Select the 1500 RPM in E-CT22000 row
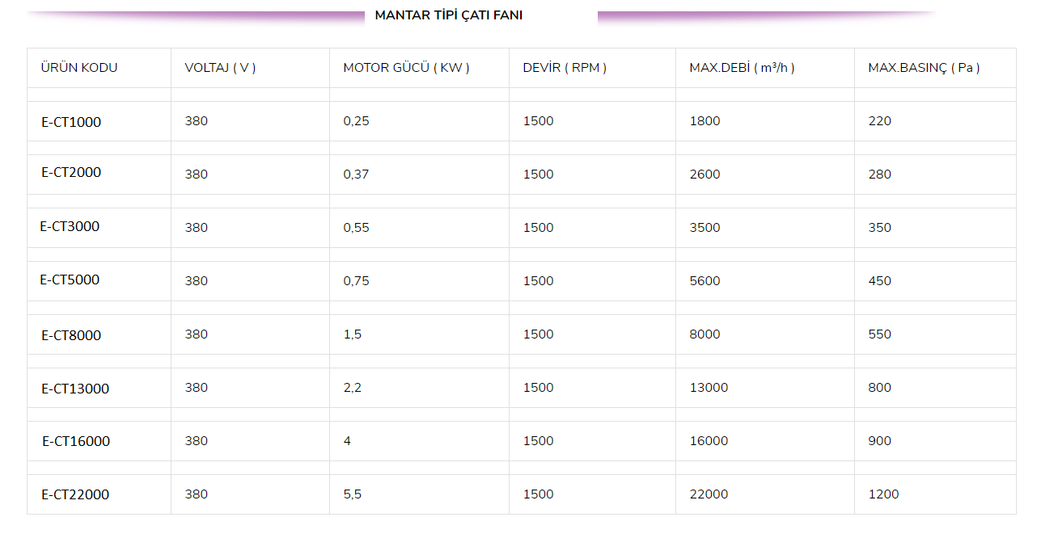Viewport: 1041px width, 534px height. [538, 494]
